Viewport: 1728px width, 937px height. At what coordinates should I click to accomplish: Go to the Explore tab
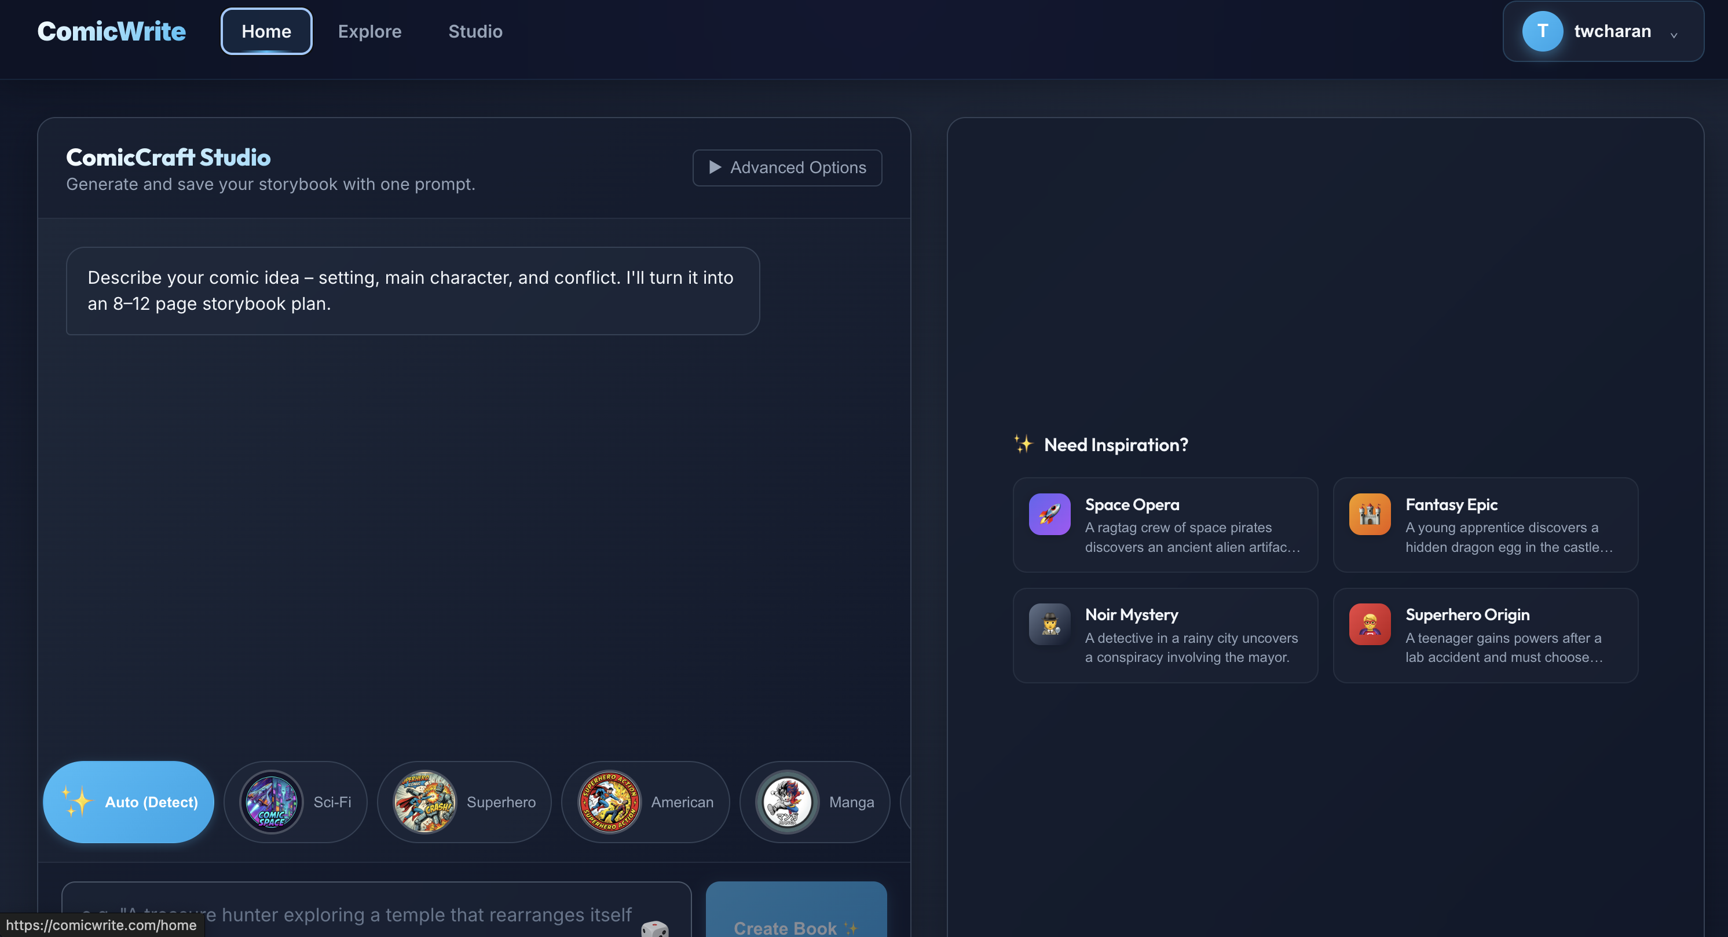tap(369, 31)
